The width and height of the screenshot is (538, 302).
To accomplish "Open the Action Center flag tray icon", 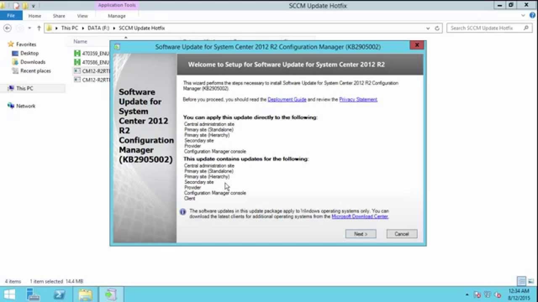I will [477, 294].
